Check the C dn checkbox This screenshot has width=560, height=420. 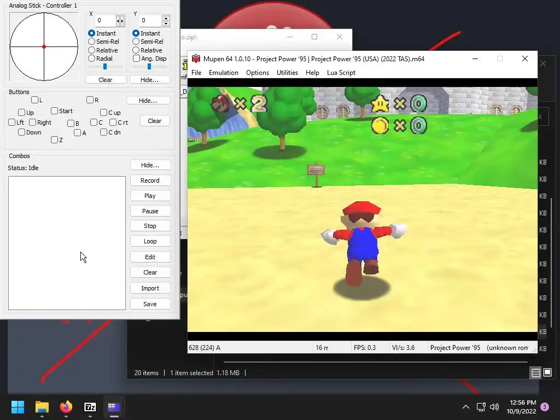(103, 132)
